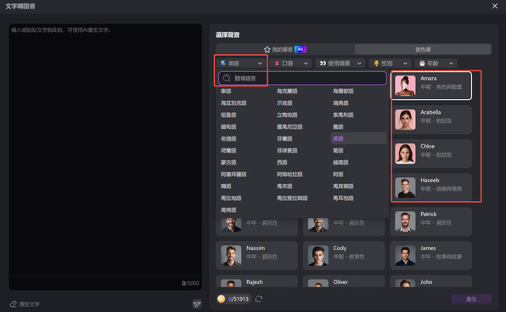The image size is (506, 312).
Task: Choose 緬甸語 from the language list
Action: [228, 126]
